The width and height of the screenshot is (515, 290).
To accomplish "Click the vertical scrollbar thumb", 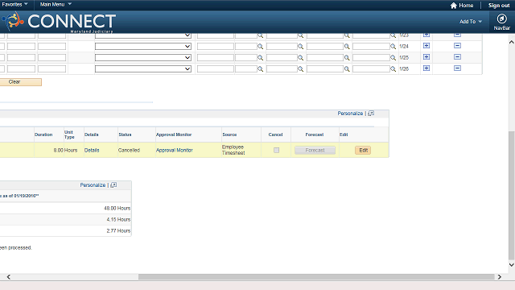I will (x=512, y=195).
